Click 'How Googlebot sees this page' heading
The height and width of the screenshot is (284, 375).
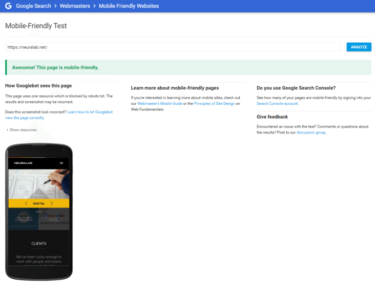tap(39, 86)
